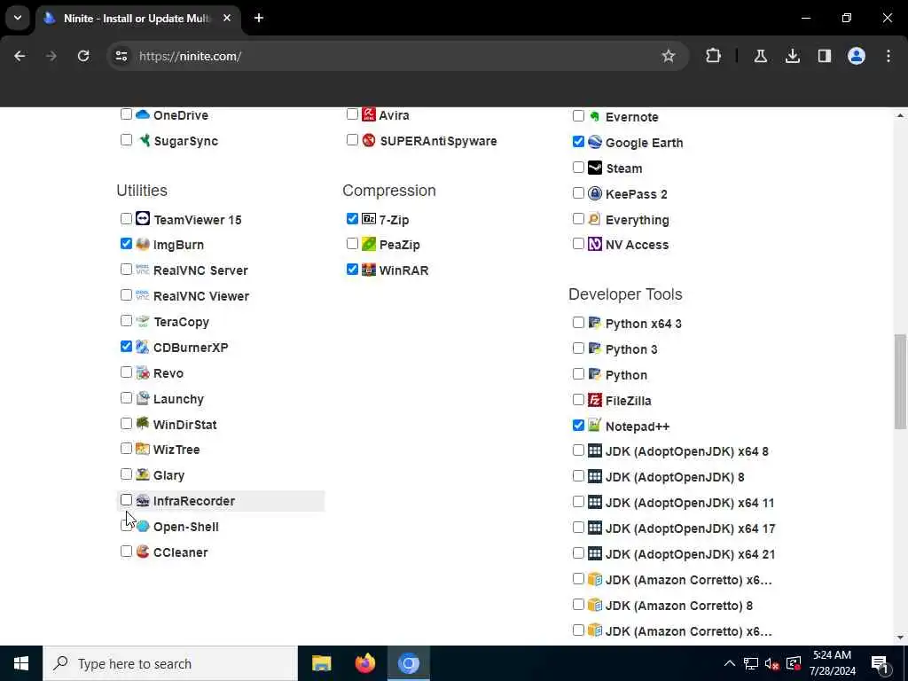Click the CCleaner icon
The height and width of the screenshot is (681, 908).
pyautogui.click(x=143, y=552)
